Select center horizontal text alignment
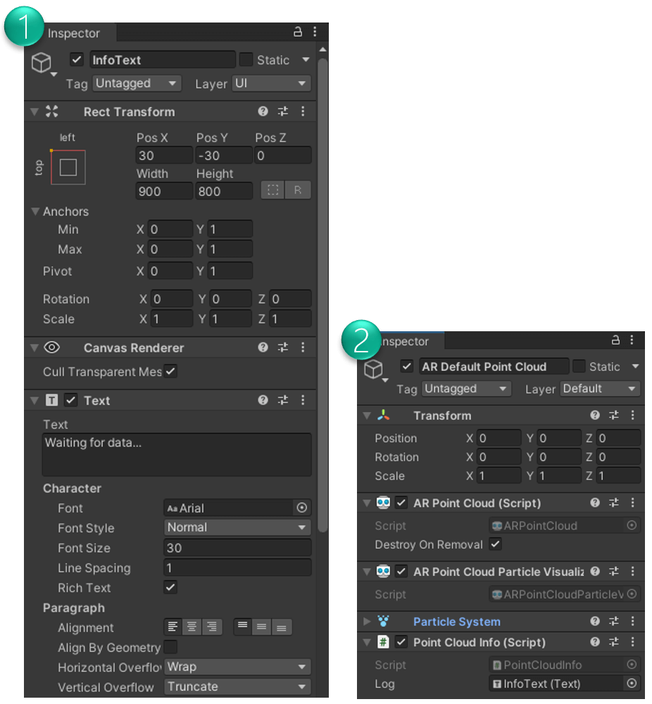The image size is (652, 704). point(190,627)
